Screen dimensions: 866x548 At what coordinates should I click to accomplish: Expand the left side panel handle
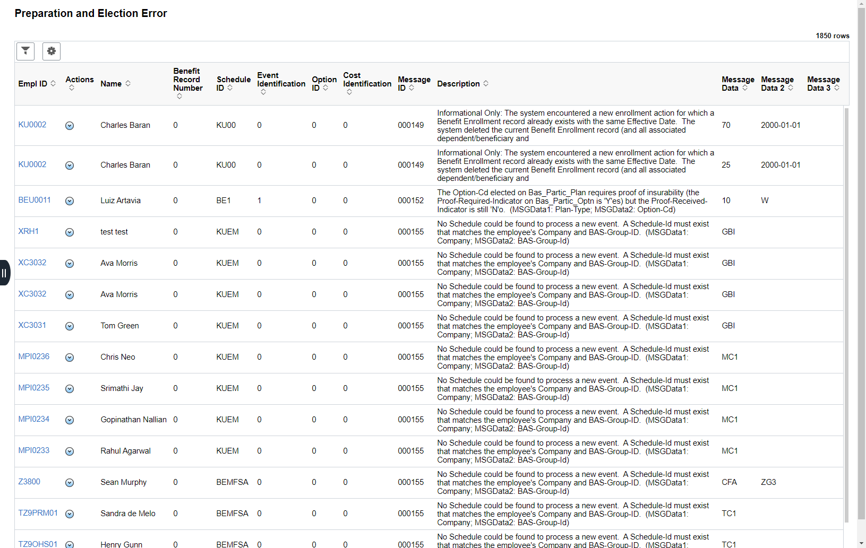[x=4, y=273]
